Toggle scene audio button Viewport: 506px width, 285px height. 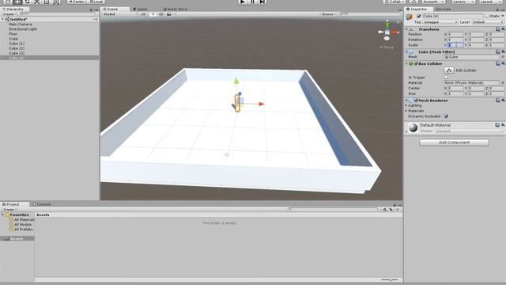point(160,14)
